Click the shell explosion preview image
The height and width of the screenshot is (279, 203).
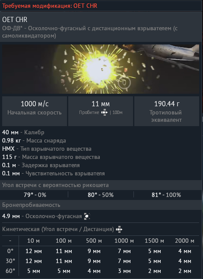[x=101, y=69]
